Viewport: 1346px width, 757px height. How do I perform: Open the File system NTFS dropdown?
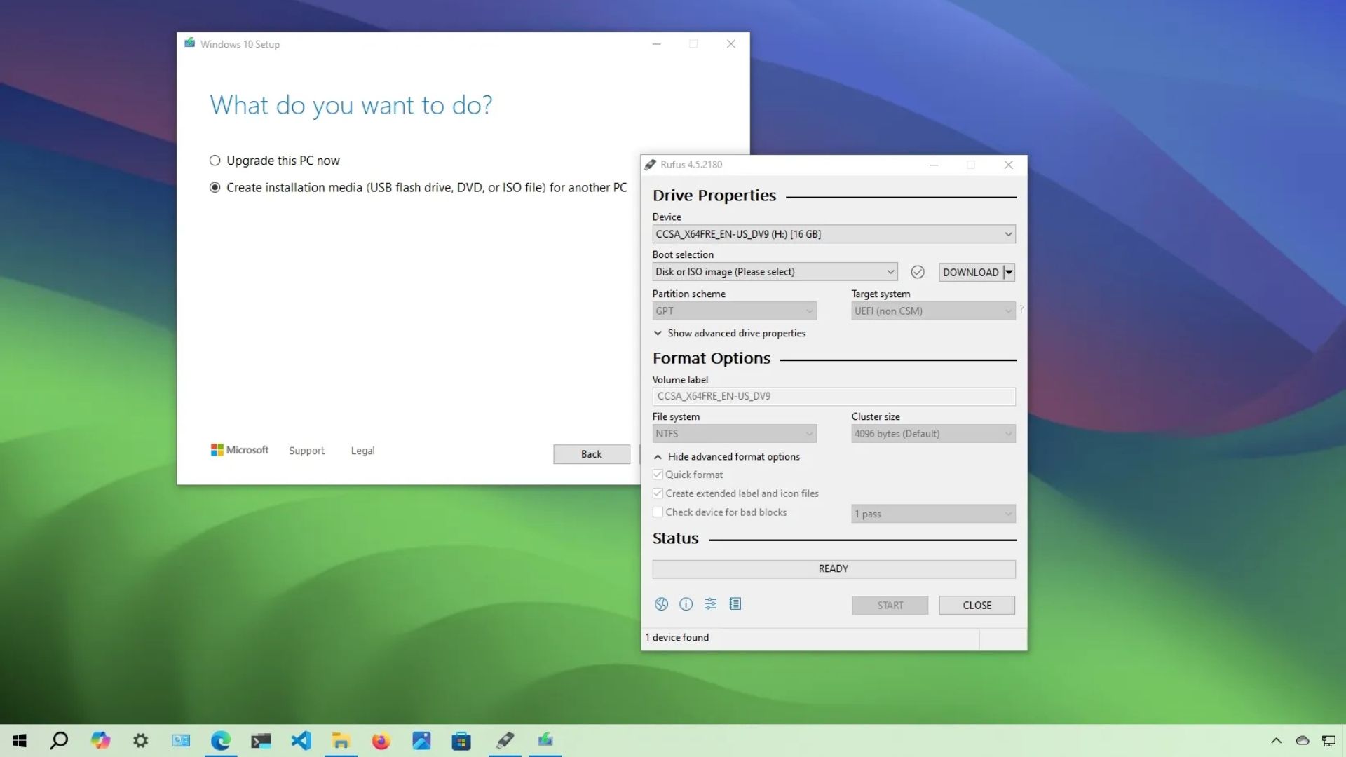734,434
